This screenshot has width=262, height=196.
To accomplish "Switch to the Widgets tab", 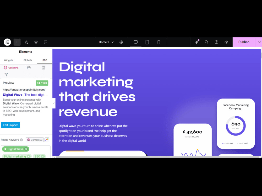I will 9,60.
